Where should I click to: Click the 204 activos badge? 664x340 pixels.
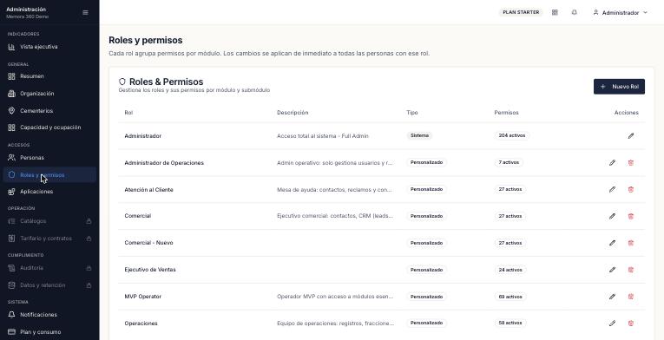[x=512, y=135]
